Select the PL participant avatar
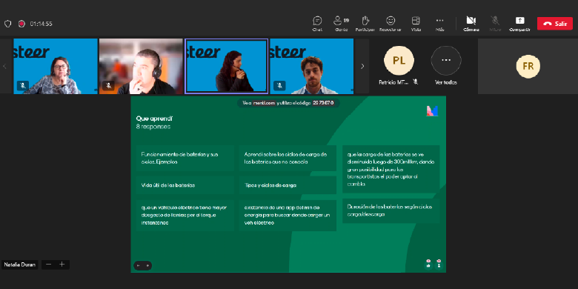The width and height of the screenshot is (578, 289). coord(399,61)
